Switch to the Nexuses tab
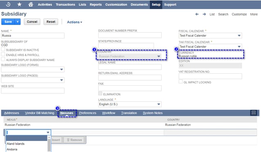This screenshot has height=152, width=261. pos(67,113)
